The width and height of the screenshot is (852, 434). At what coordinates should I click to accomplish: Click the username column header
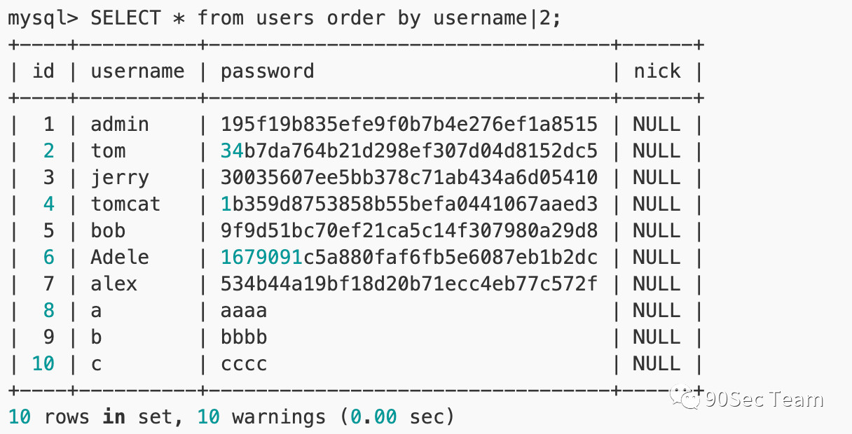137,71
